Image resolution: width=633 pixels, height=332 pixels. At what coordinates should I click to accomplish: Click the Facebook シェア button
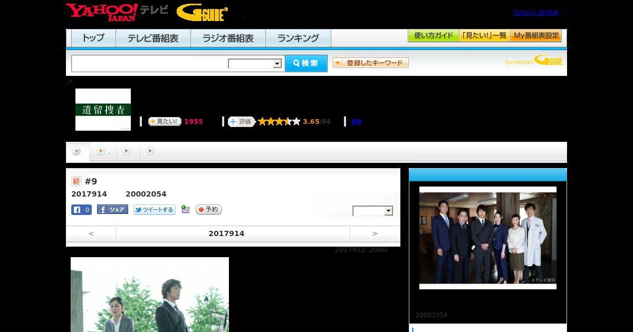coord(112,209)
